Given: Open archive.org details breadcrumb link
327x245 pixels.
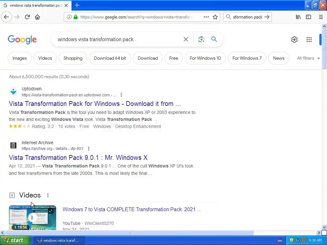Looking at the screenshot, I should (52, 149).
